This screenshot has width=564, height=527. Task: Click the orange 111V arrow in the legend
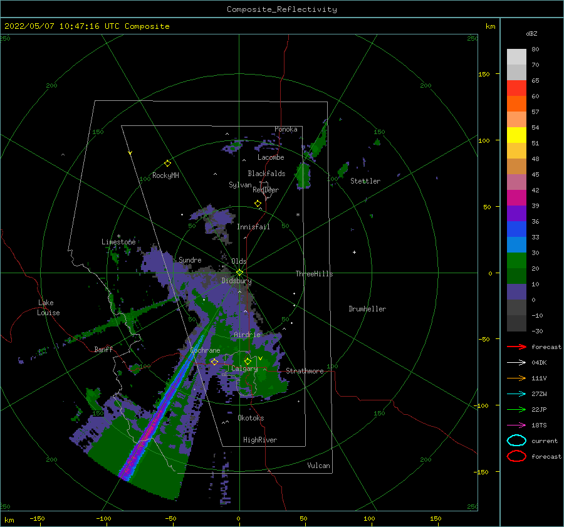click(x=516, y=378)
